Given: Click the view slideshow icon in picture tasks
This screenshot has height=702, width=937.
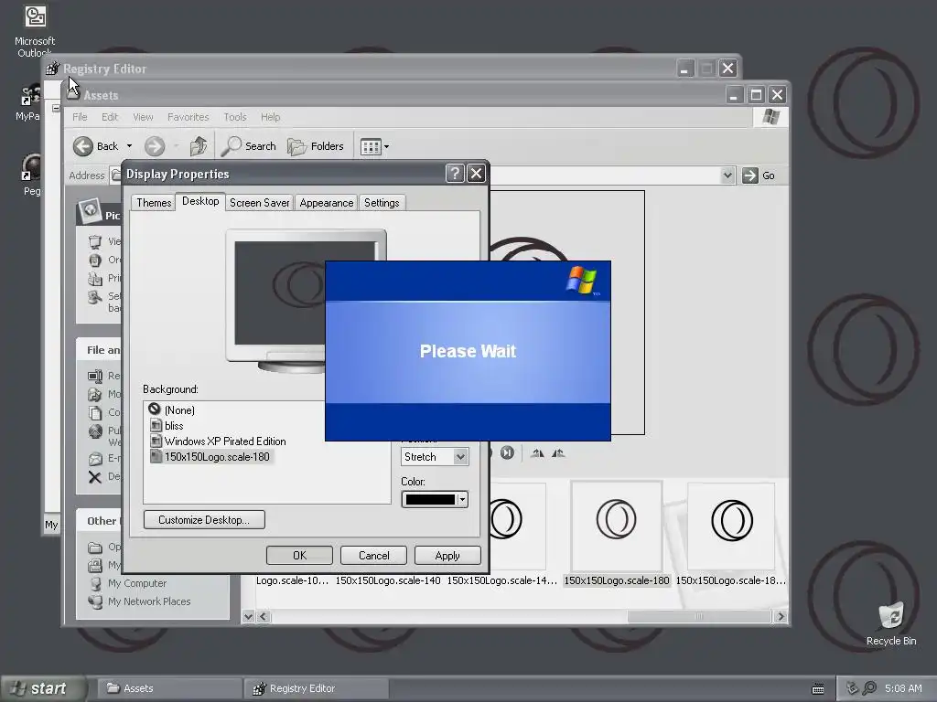Looking at the screenshot, I should 95,241.
